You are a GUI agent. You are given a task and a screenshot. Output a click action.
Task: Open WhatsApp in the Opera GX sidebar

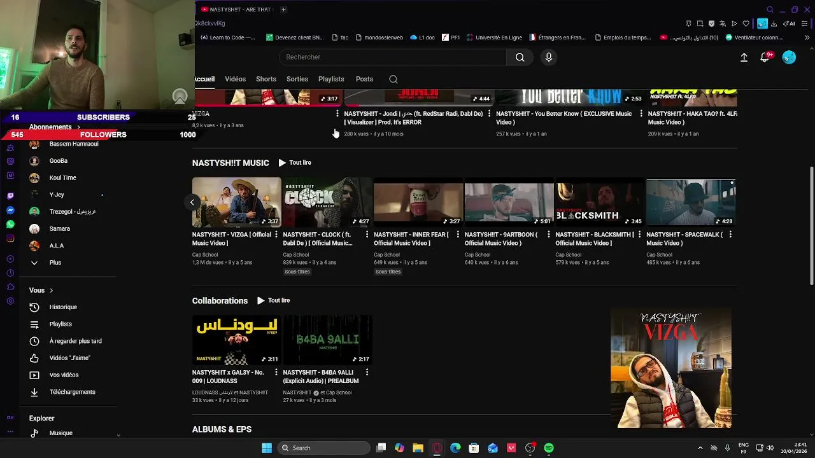point(10,224)
